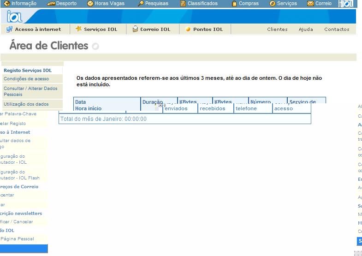The image size is (362, 256).
Task: Open Condições de acesso in sidebar
Action: coord(26,79)
